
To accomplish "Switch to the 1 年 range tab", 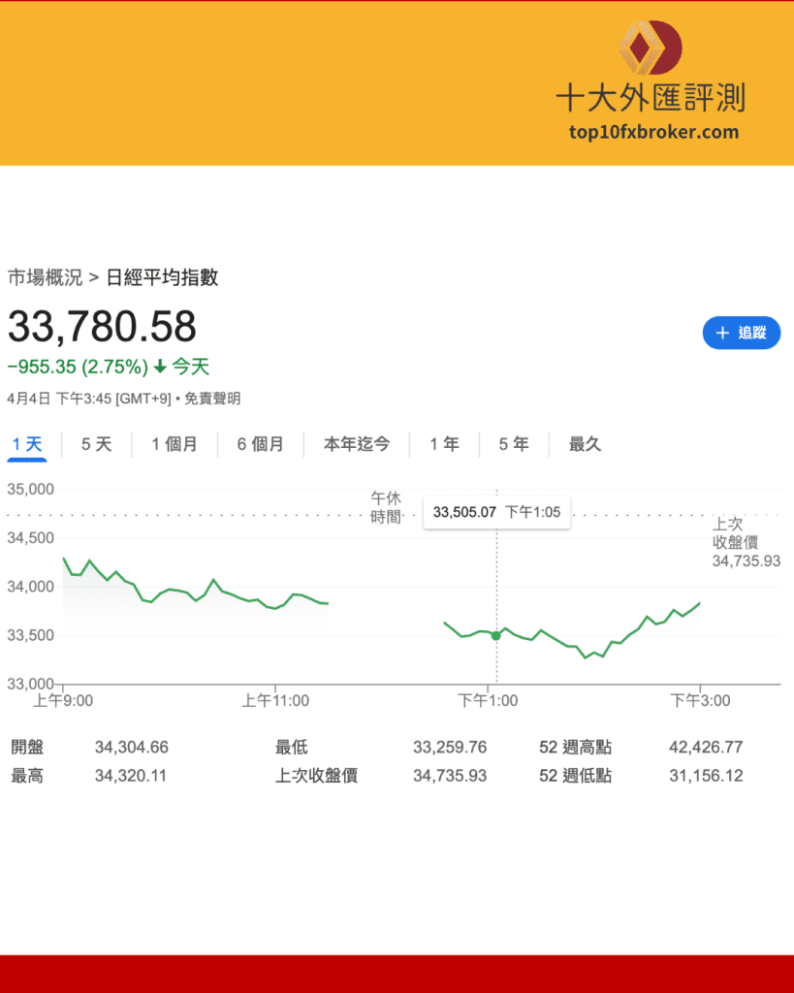I will (x=444, y=444).
